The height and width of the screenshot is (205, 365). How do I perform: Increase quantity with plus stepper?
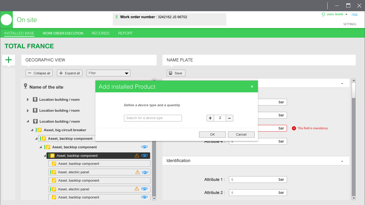click(x=210, y=118)
